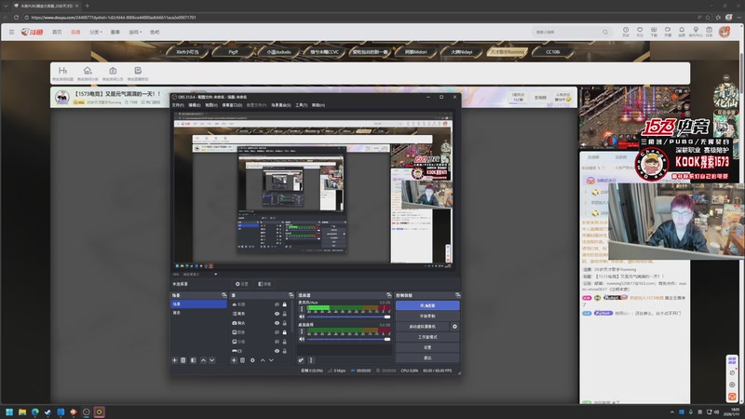Viewport: 745px width, 419px height.
Task: Click the Windows Start button
Action: tap(9, 412)
